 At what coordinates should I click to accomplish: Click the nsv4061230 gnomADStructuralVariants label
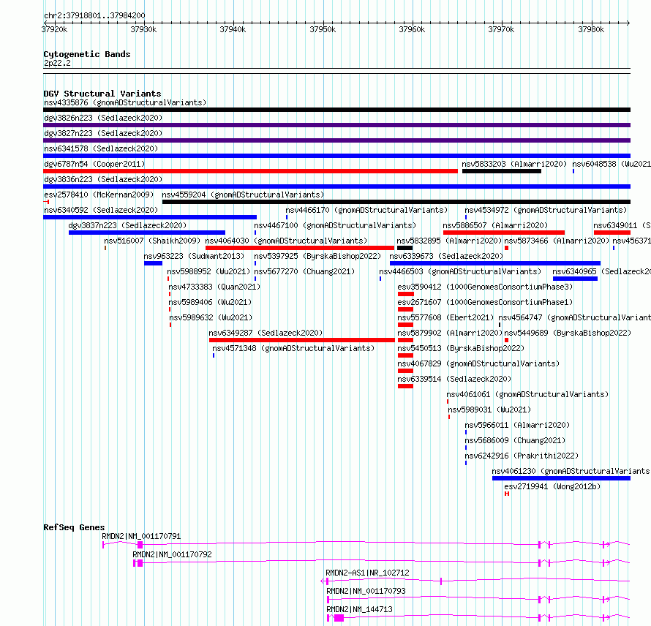click(571, 471)
